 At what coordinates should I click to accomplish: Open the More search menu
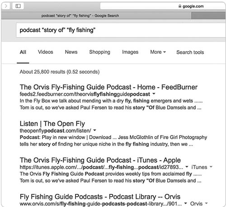[158, 52]
